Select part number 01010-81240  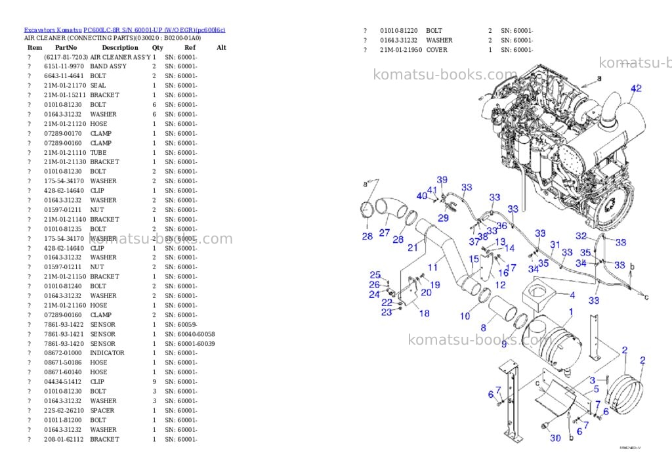(62, 286)
